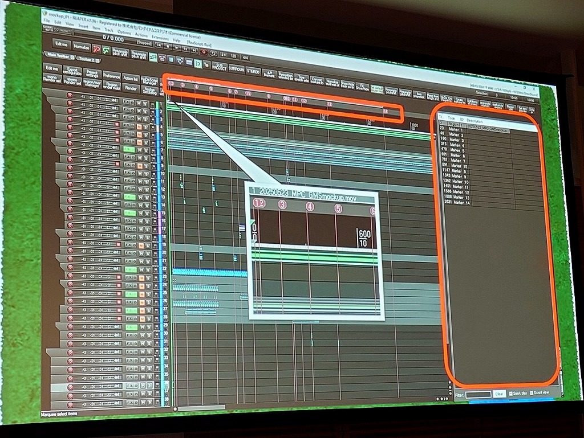Switch to the Toolbar 2 tab
584x438 pixels.
coord(88,59)
